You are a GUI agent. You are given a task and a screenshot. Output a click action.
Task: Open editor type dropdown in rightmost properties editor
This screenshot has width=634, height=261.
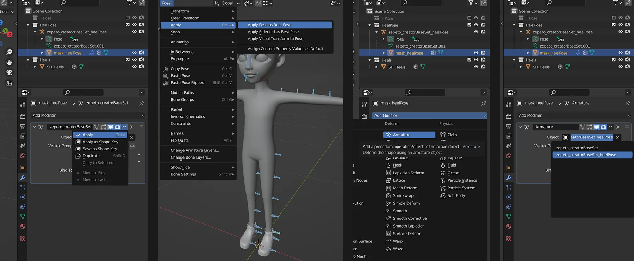pyautogui.click(x=511, y=93)
